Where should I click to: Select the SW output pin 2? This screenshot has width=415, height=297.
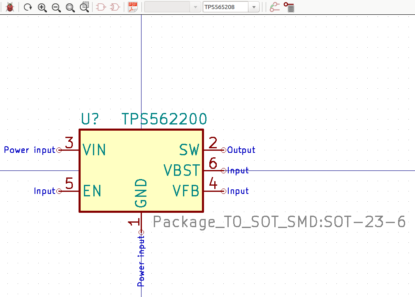click(213, 150)
